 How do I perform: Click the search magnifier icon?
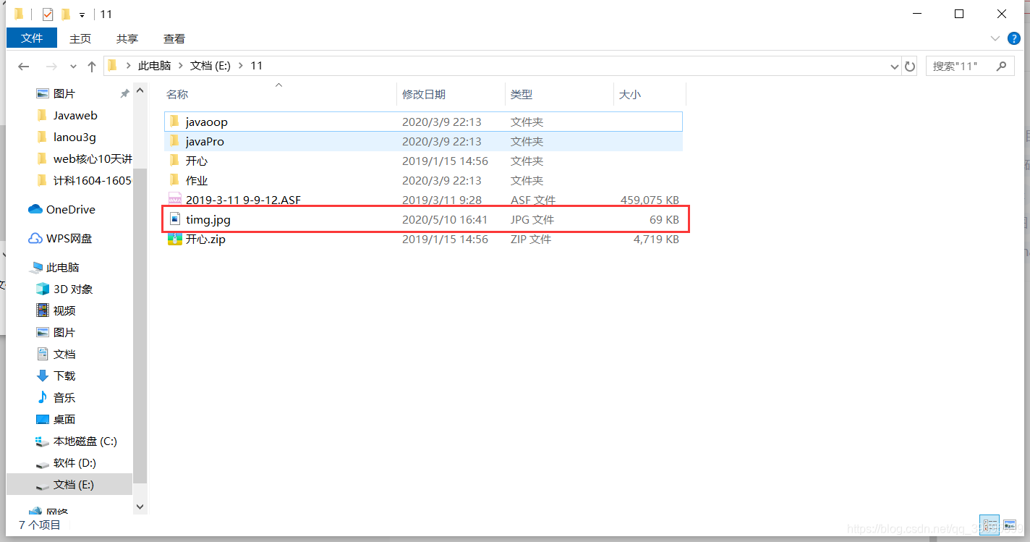(1002, 66)
